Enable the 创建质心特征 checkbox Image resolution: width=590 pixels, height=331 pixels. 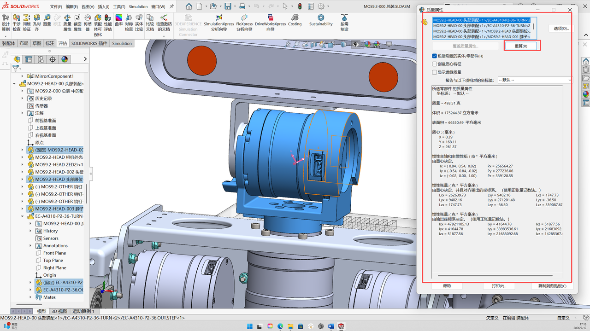tap(434, 64)
